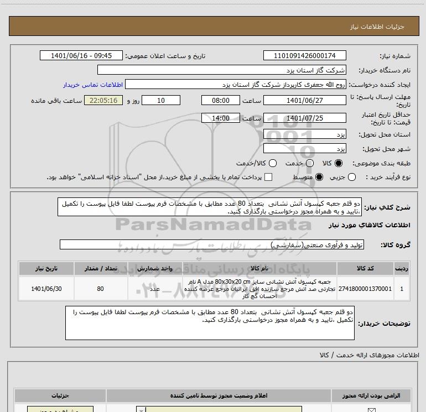
Task: Click the response deadline date 1401/06/27
Action: click(304, 100)
